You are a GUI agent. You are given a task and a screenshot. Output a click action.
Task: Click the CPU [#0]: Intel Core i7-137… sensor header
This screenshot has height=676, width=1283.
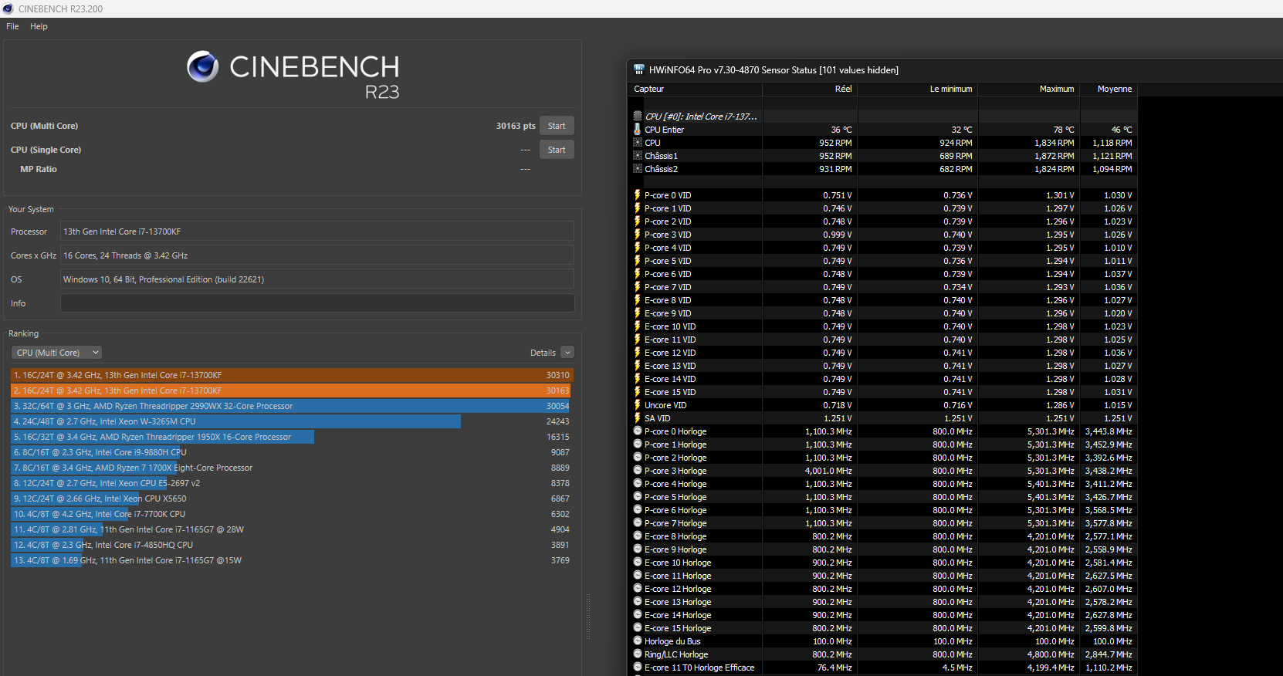[701, 117]
